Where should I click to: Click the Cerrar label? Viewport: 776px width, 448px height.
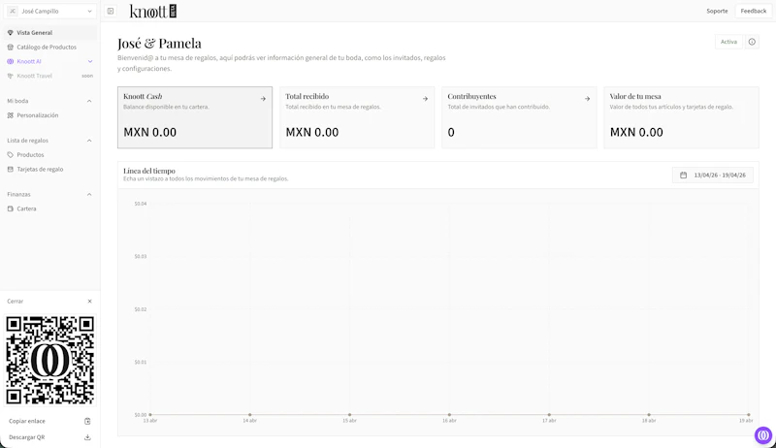pos(15,302)
